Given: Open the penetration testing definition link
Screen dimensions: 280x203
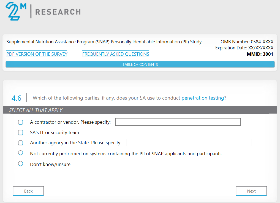Looking at the screenshot, I should (x=203, y=98).
